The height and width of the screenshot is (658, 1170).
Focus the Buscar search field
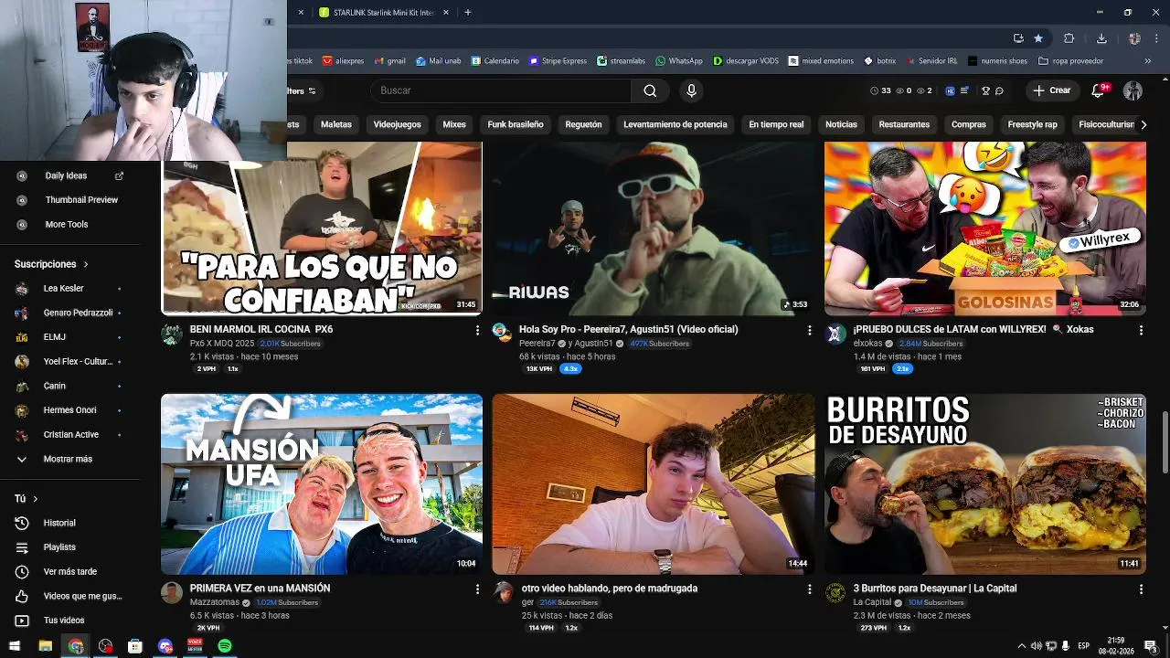click(501, 90)
